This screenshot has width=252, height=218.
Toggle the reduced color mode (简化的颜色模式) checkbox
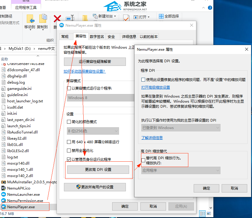[x=69, y=122]
